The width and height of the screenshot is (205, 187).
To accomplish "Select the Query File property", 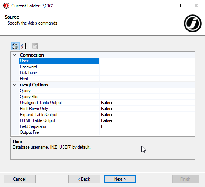I will pyautogui.click(x=59, y=97).
